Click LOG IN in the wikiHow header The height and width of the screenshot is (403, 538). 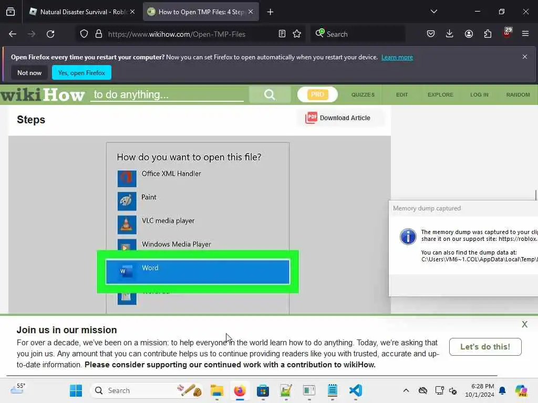click(x=479, y=94)
